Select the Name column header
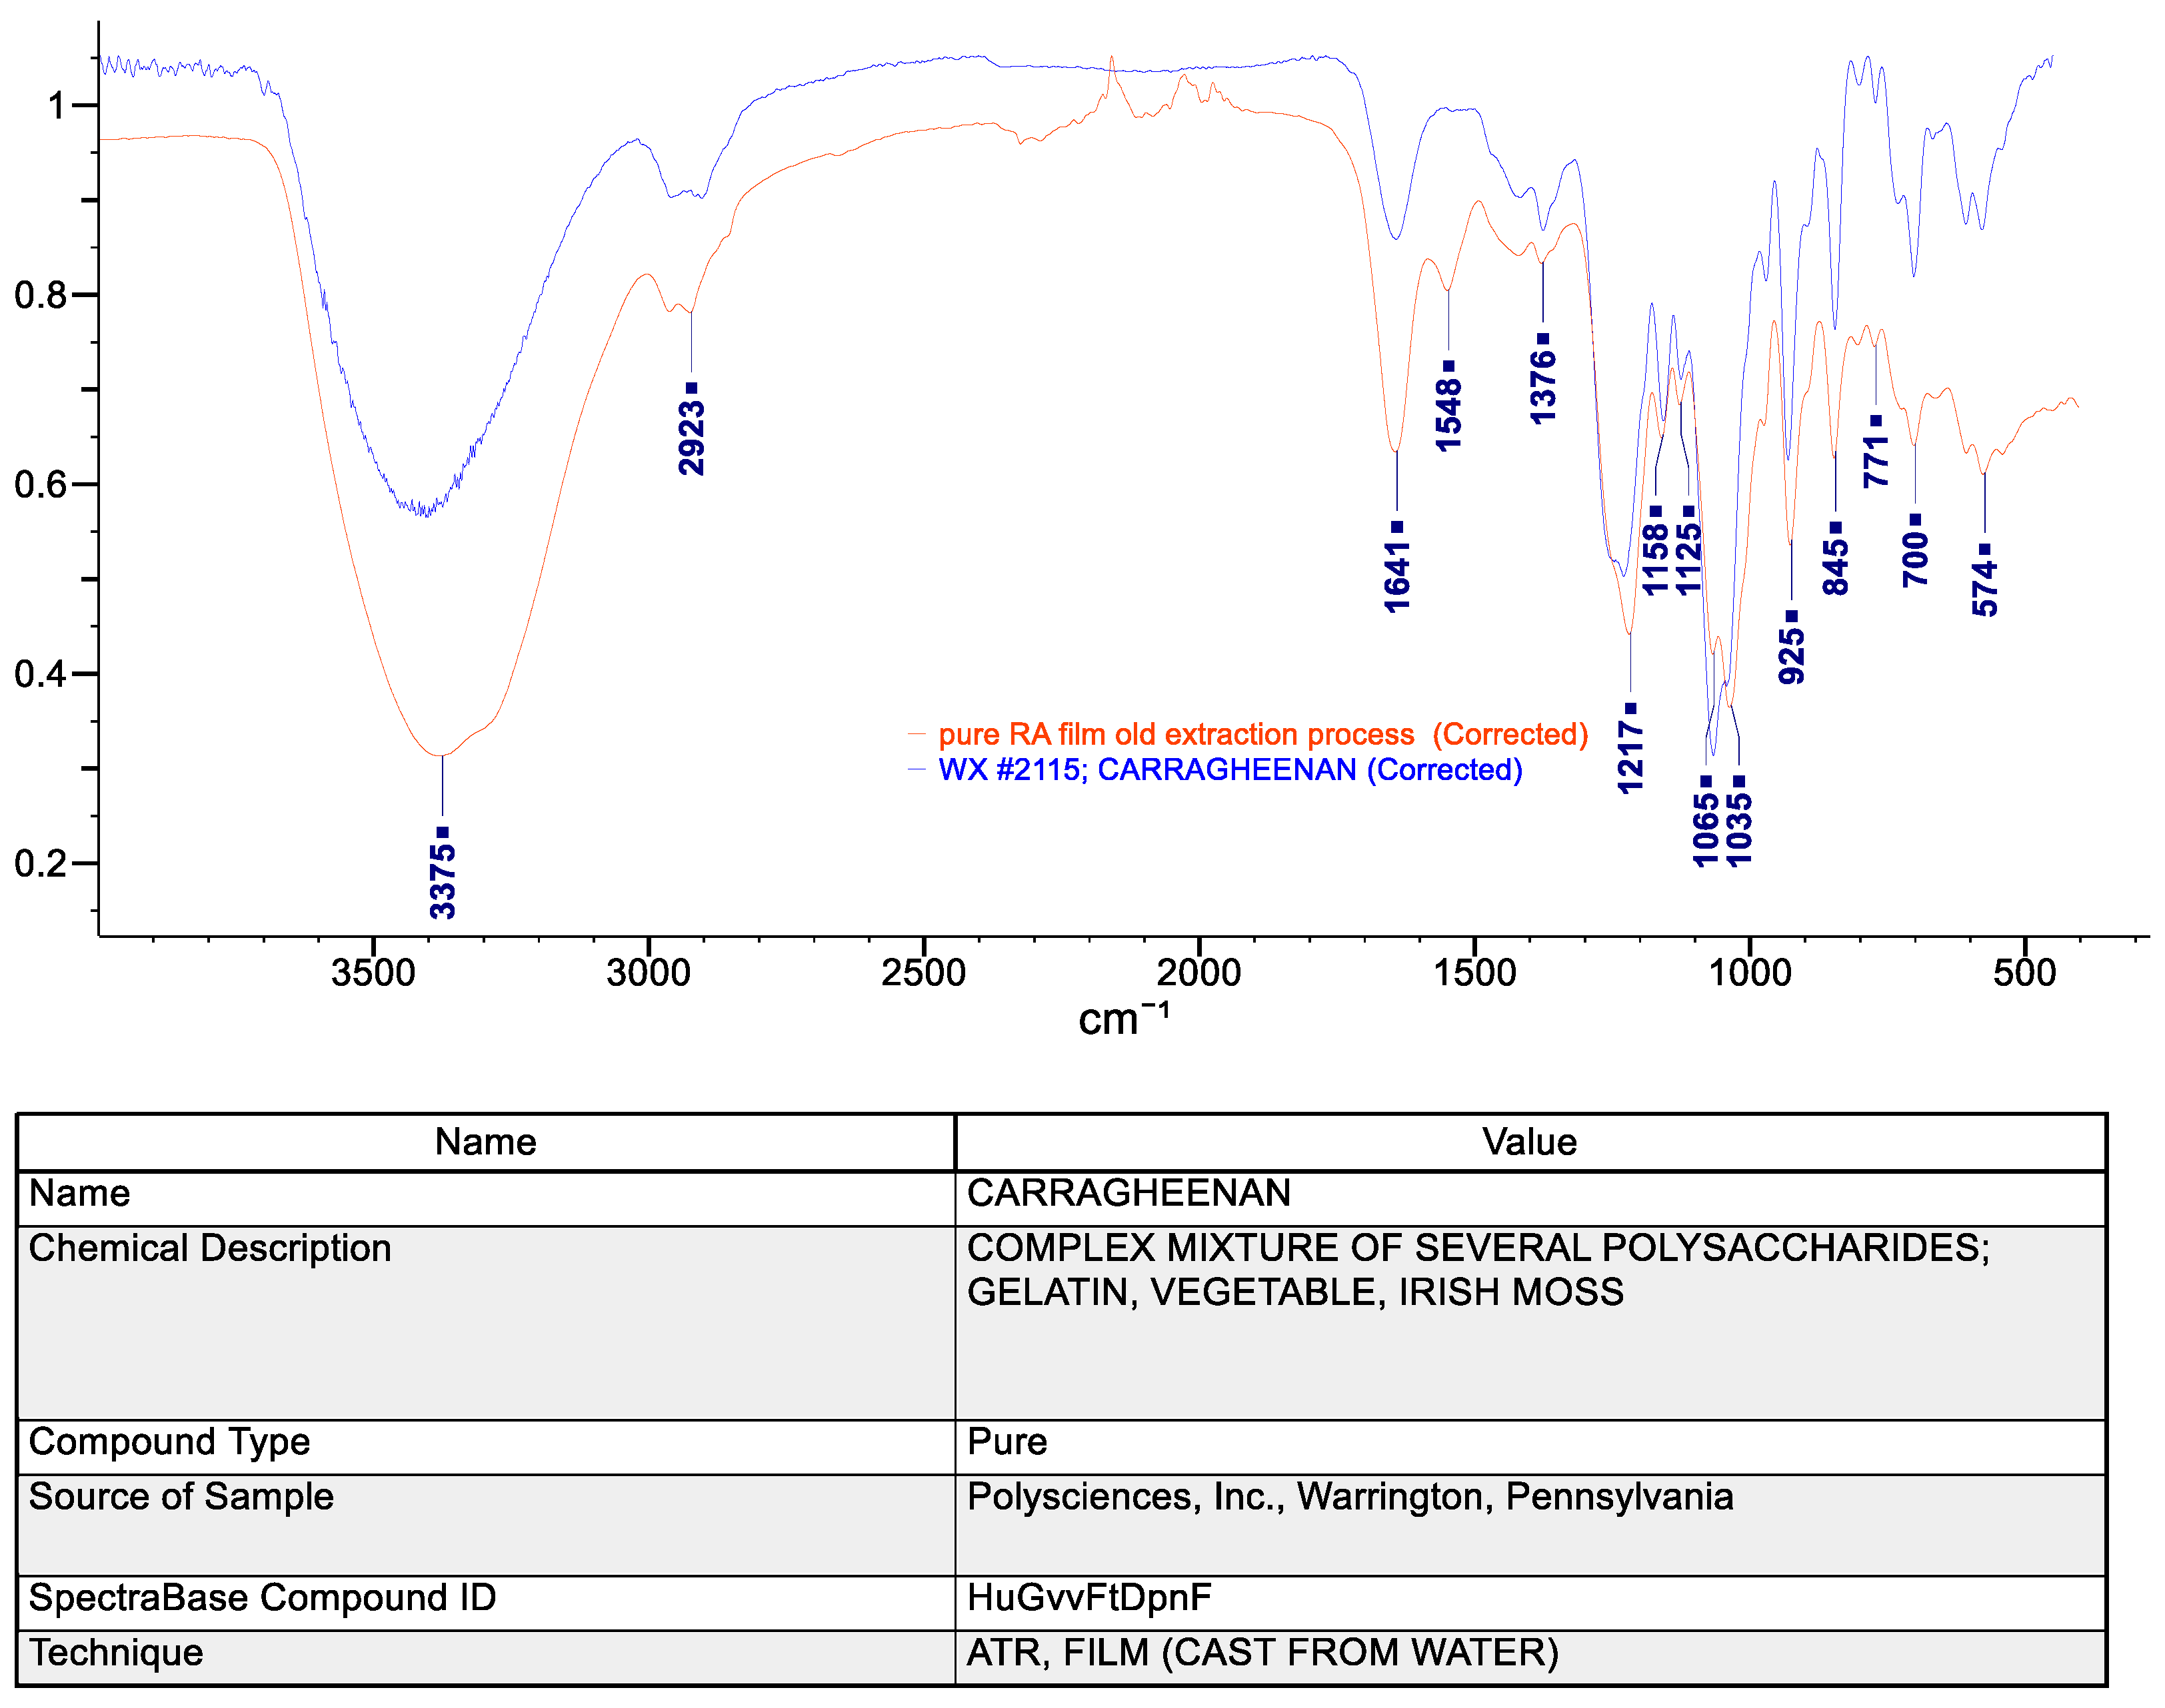Image resolution: width=2165 pixels, height=1708 pixels. (487, 1141)
